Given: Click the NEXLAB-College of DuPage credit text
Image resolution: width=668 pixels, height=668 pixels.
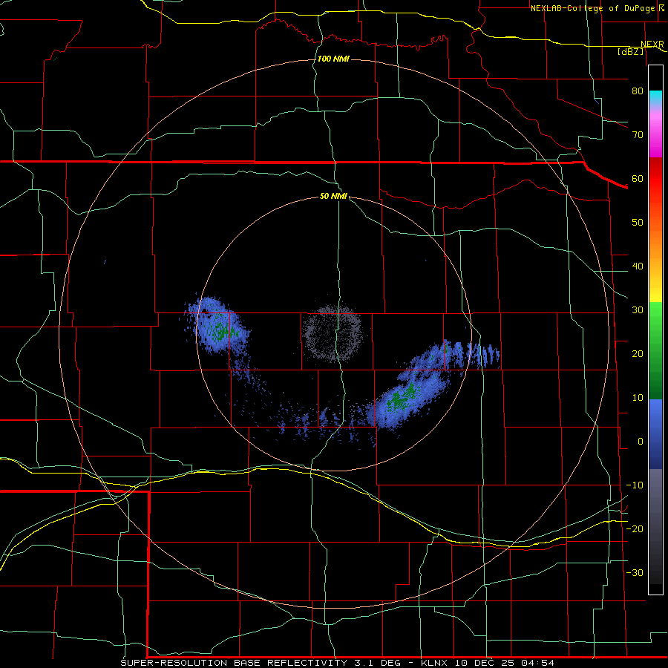Looking at the screenshot, I should 591,8.
